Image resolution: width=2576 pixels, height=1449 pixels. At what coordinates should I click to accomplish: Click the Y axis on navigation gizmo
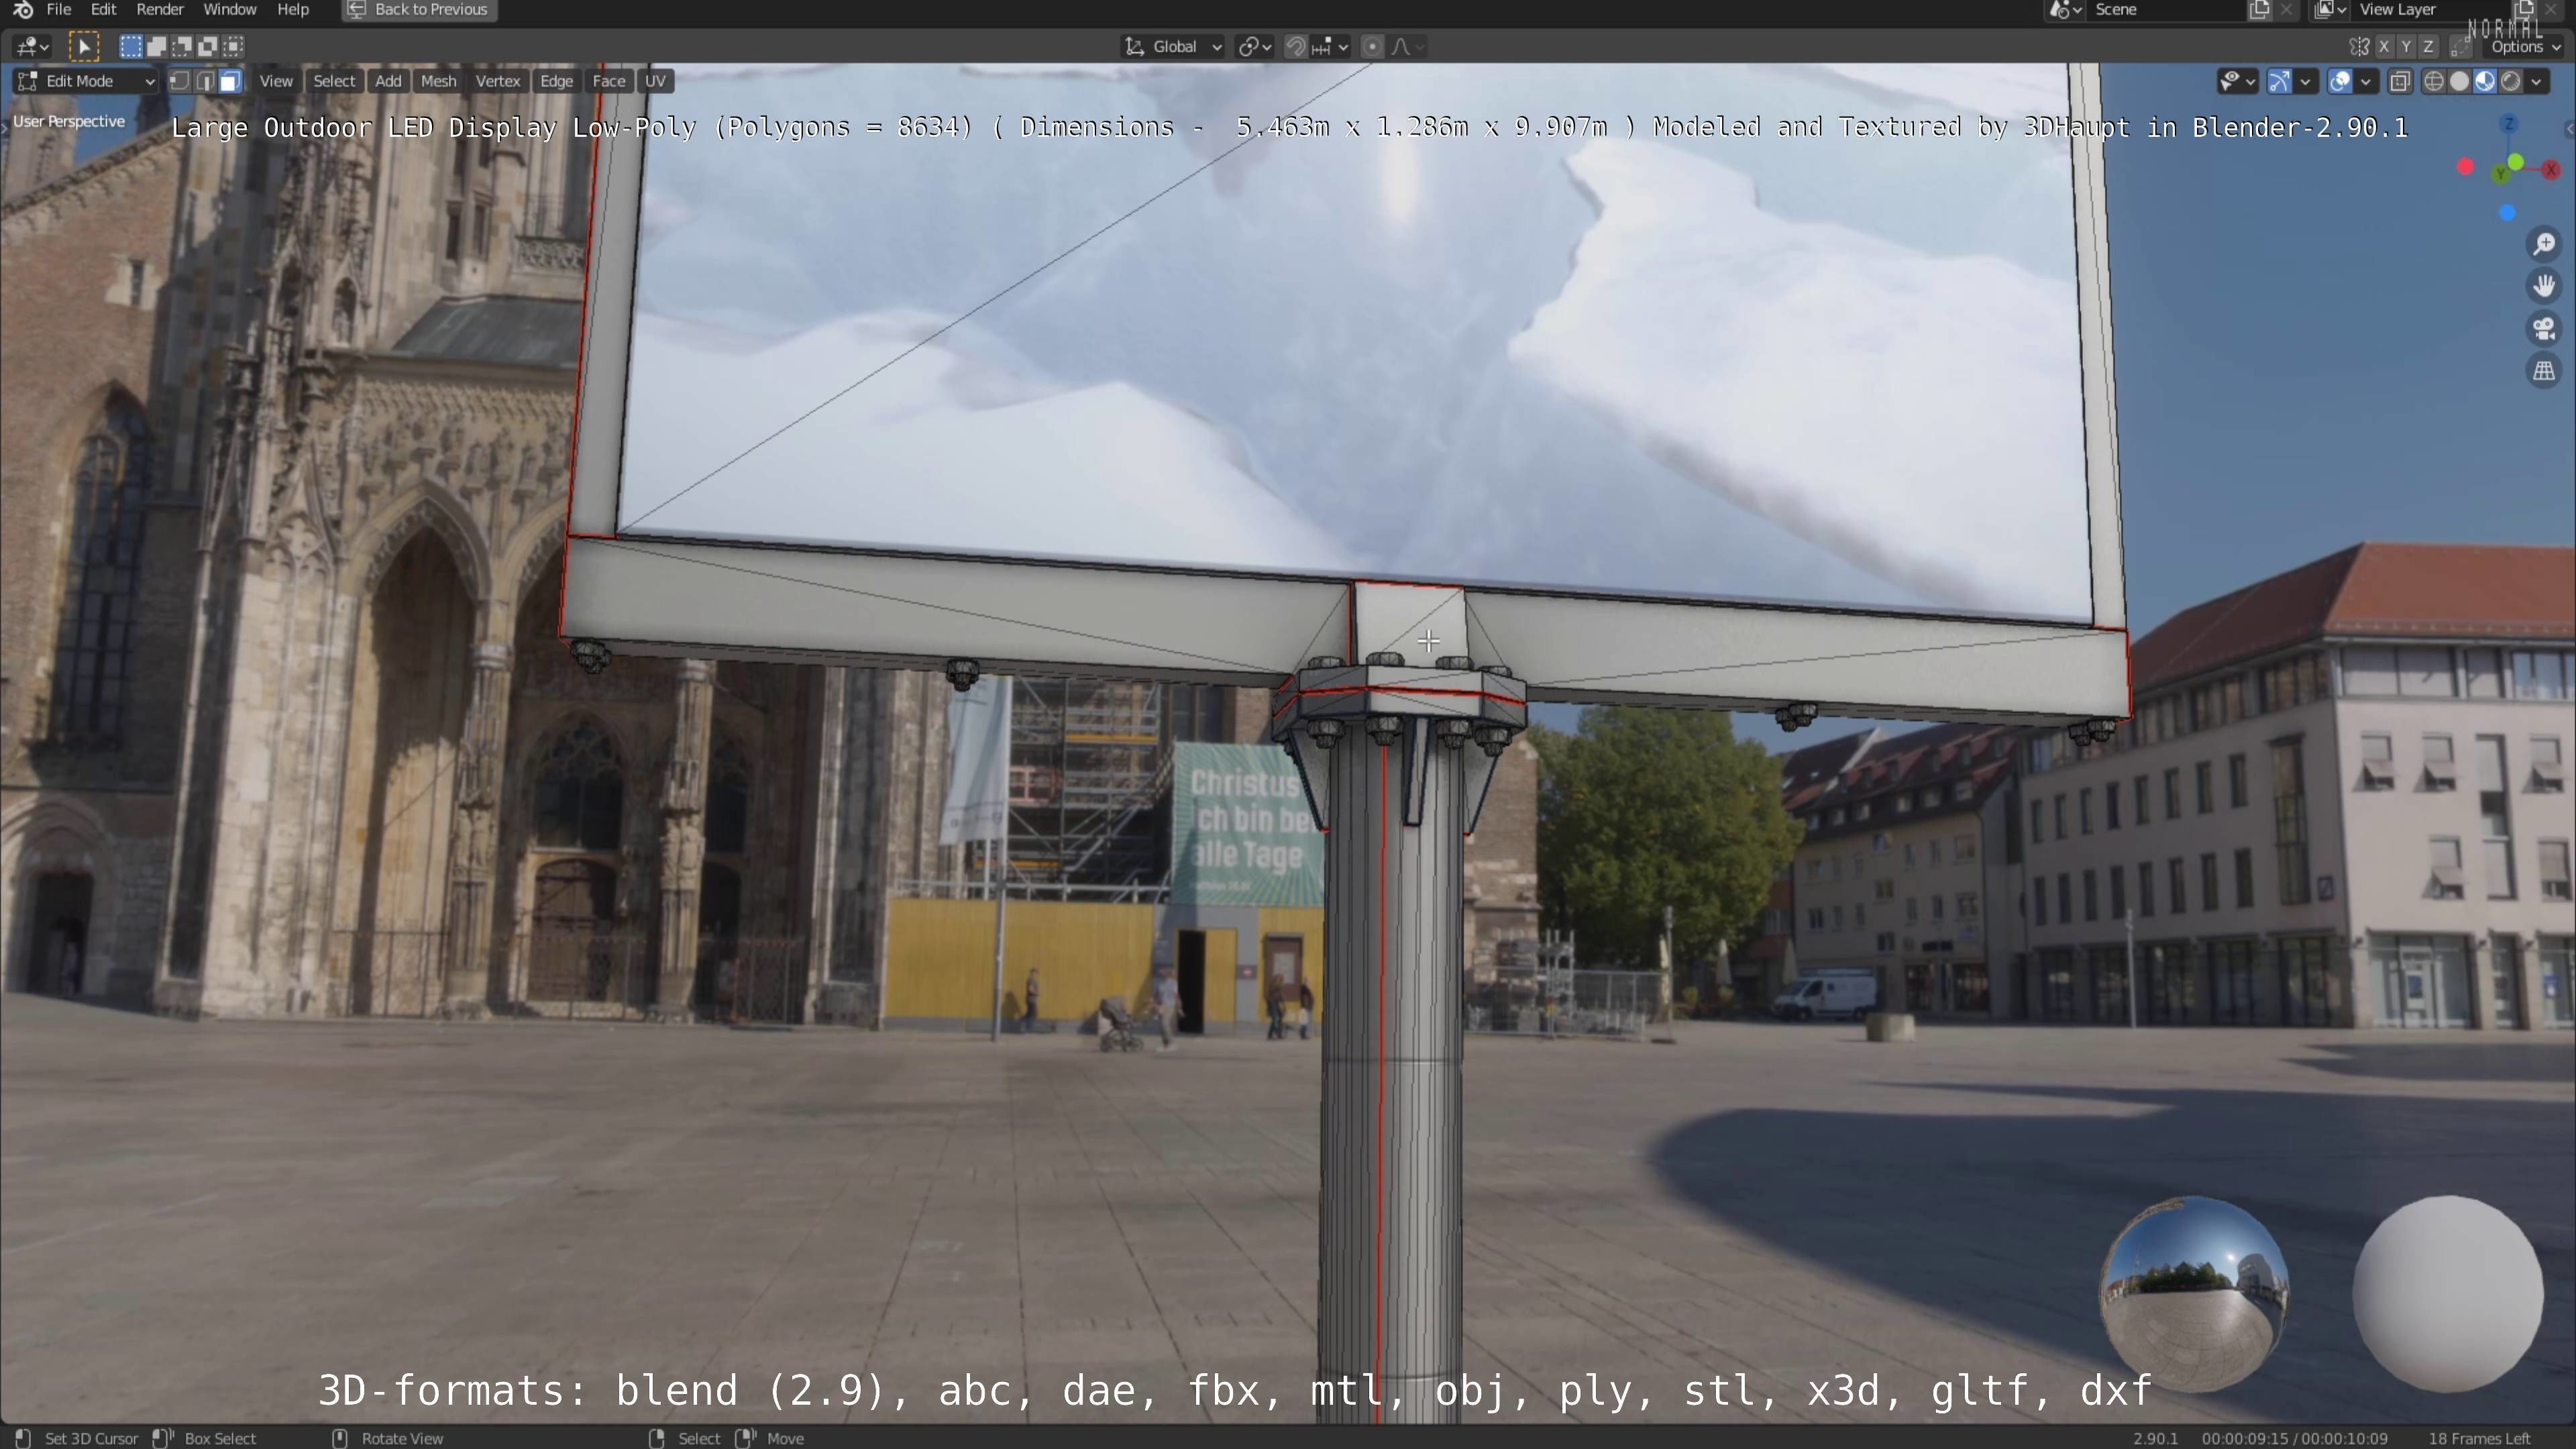point(2501,173)
